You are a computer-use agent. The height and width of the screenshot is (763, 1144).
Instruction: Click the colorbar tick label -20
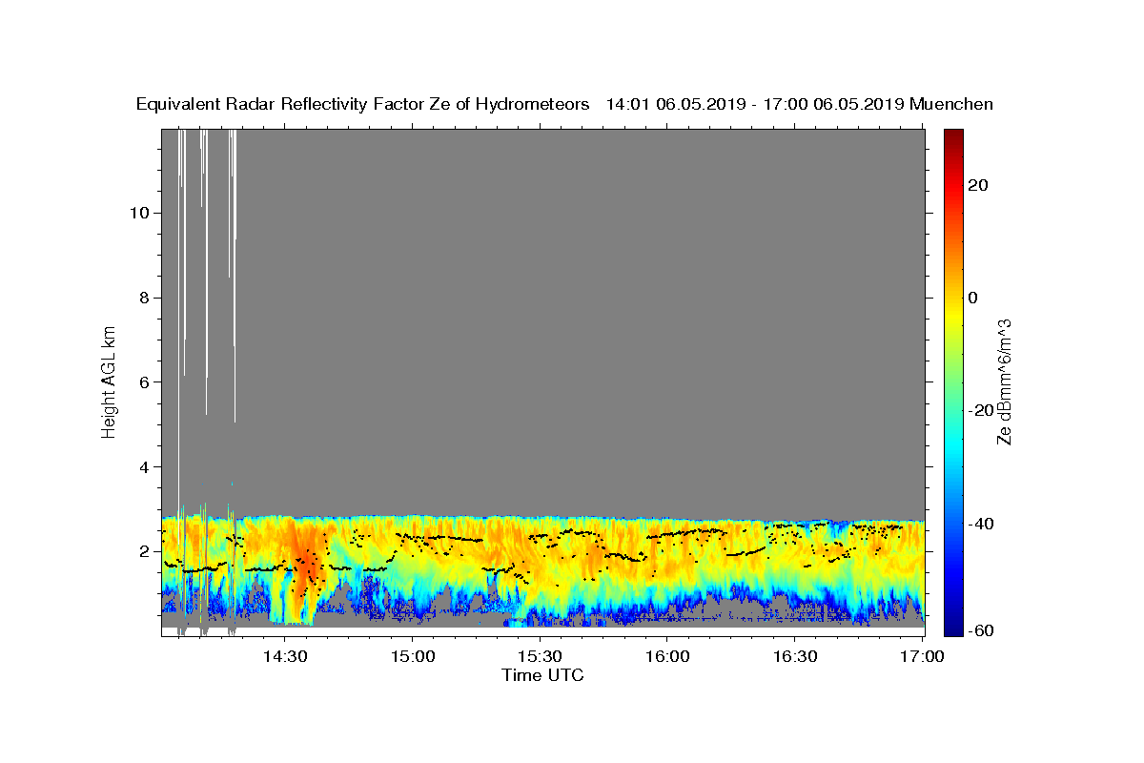(x=980, y=410)
